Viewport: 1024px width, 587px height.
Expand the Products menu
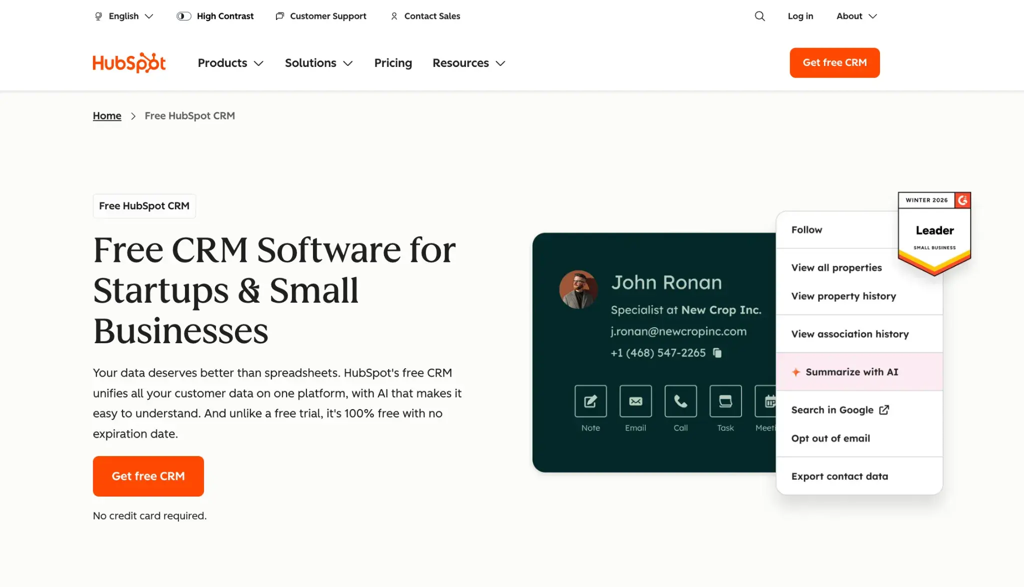pos(230,63)
